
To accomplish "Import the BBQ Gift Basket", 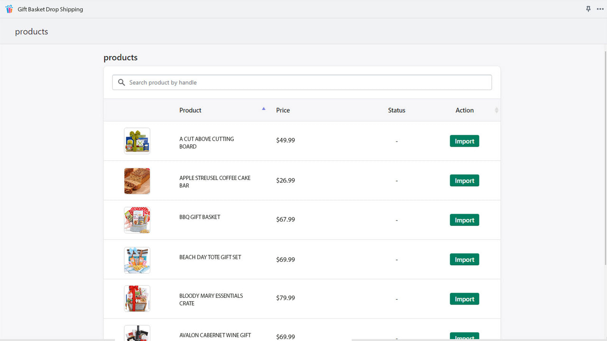I will [464, 220].
